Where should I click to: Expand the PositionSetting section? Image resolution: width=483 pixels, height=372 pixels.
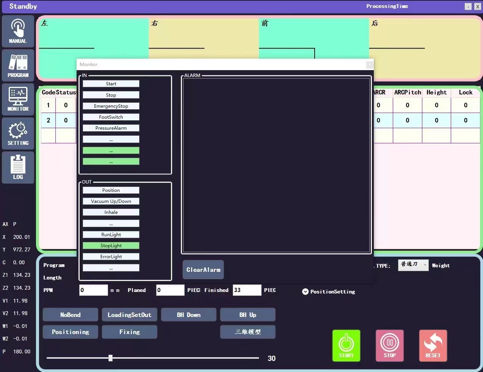pyautogui.click(x=305, y=292)
